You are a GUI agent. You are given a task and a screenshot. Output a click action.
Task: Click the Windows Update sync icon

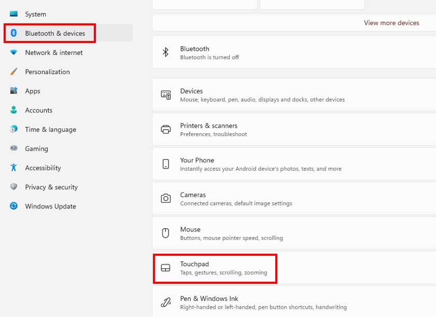click(13, 206)
